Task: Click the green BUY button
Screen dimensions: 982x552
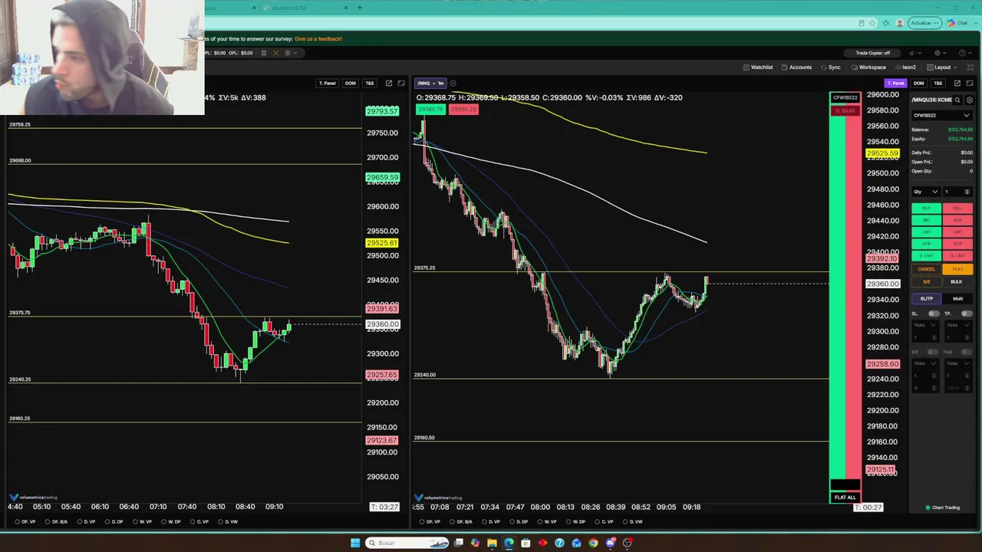Action: coord(926,208)
